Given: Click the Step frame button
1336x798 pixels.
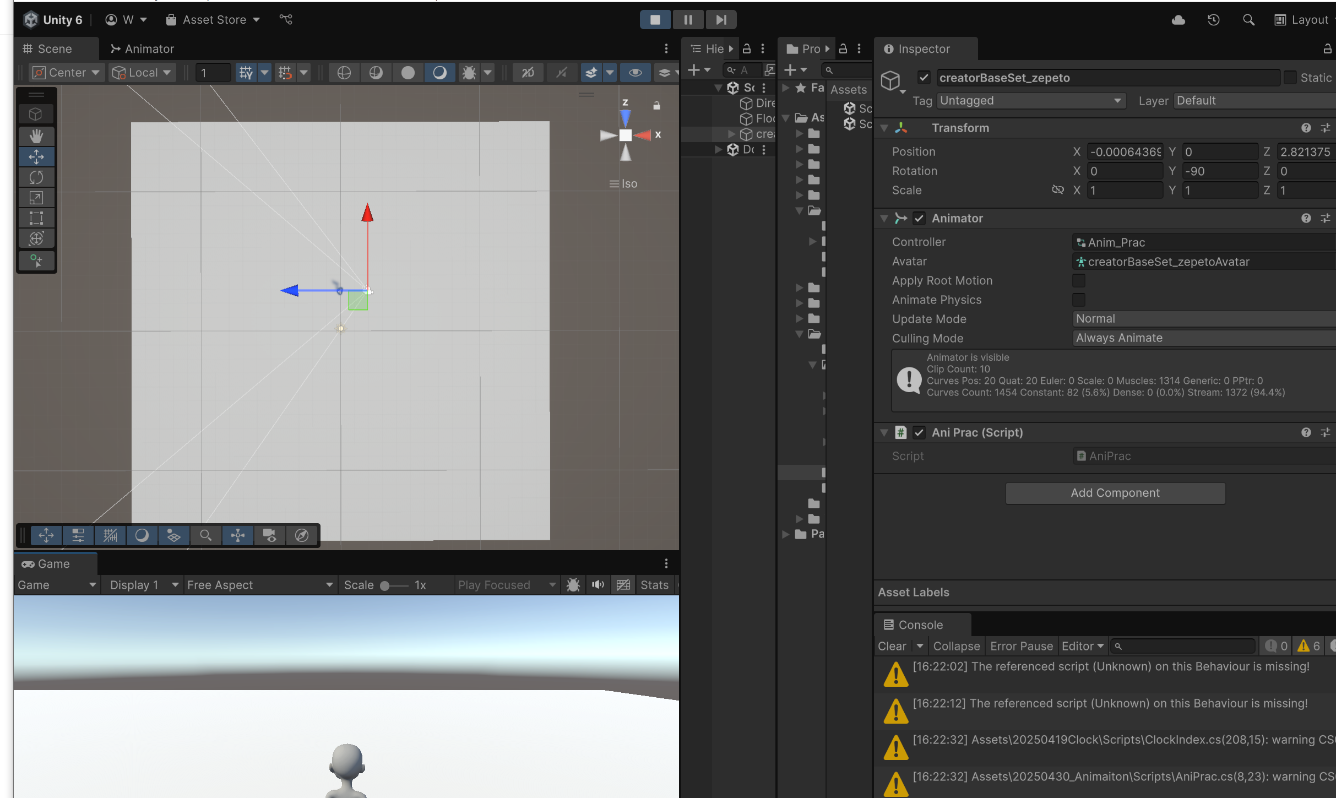Looking at the screenshot, I should (x=721, y=20).
